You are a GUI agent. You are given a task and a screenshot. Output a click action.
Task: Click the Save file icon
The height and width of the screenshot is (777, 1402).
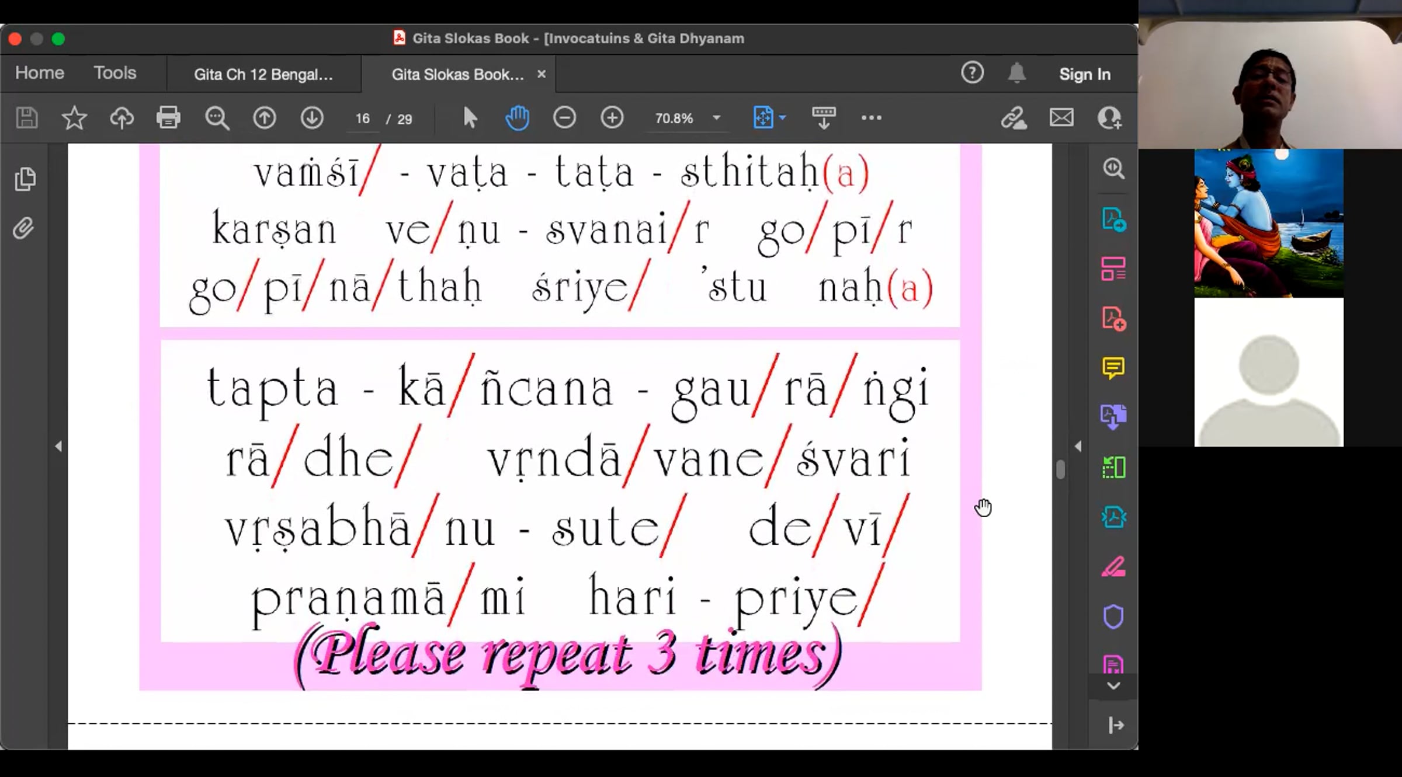click(x=27, y=118)
